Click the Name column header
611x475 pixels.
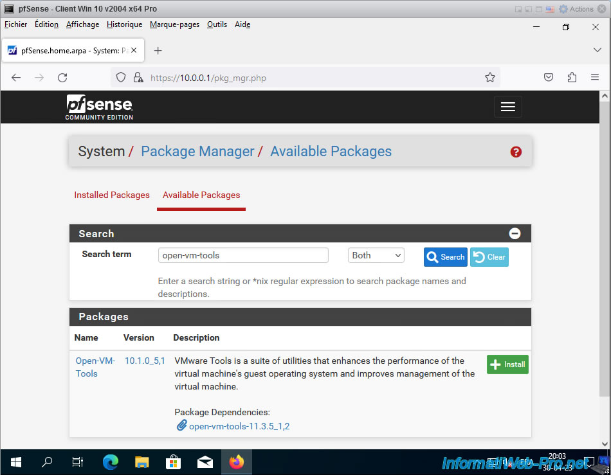86,337
